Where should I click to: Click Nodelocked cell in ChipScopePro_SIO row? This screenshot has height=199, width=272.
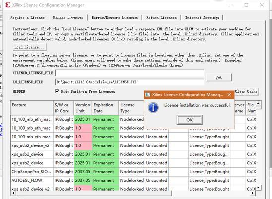(x=132, y=172)
